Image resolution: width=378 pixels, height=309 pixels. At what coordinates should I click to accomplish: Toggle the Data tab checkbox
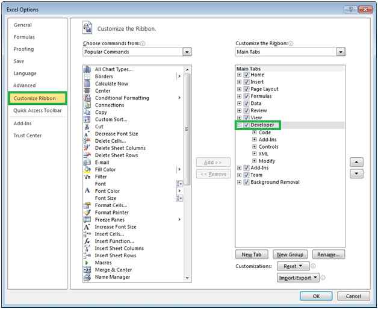point(246,104)
